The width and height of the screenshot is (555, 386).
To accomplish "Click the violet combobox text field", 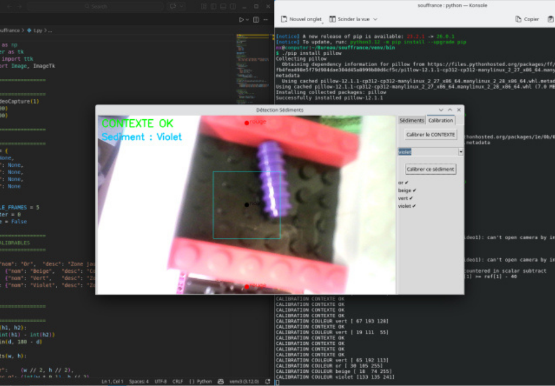I will click(x=428, y=152).
